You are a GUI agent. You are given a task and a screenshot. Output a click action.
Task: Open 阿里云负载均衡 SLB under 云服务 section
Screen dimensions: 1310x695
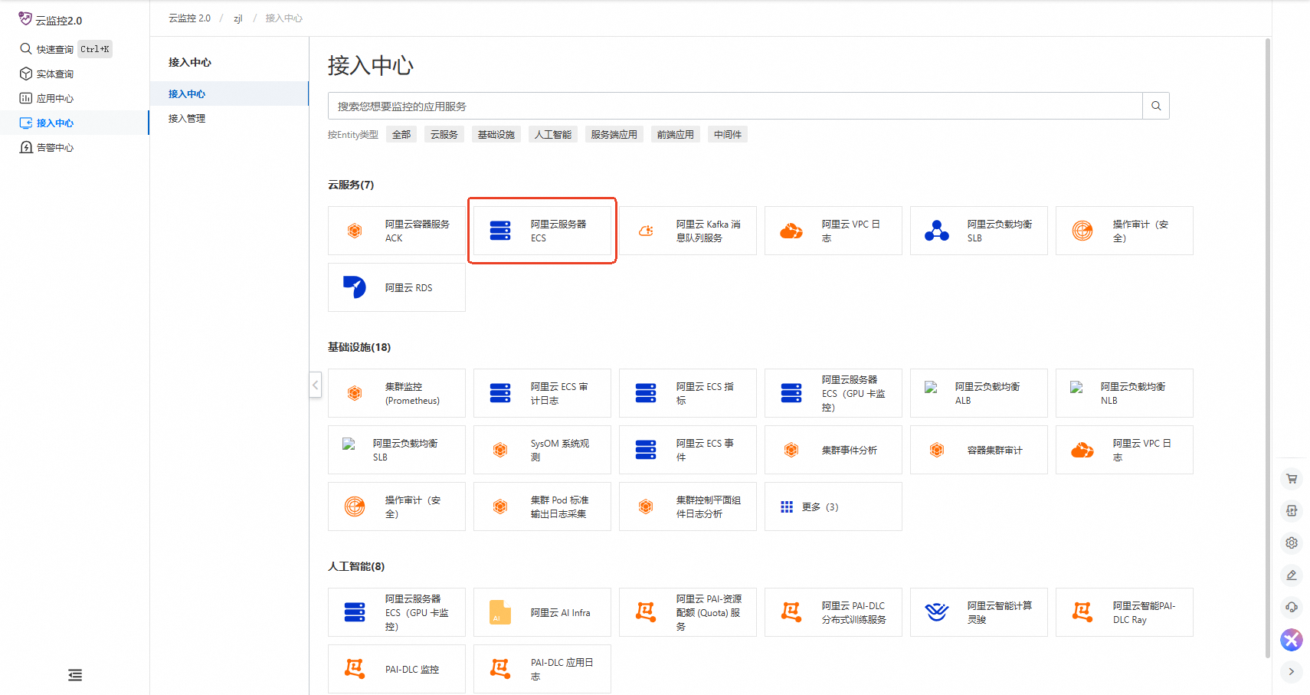(979, 231)
